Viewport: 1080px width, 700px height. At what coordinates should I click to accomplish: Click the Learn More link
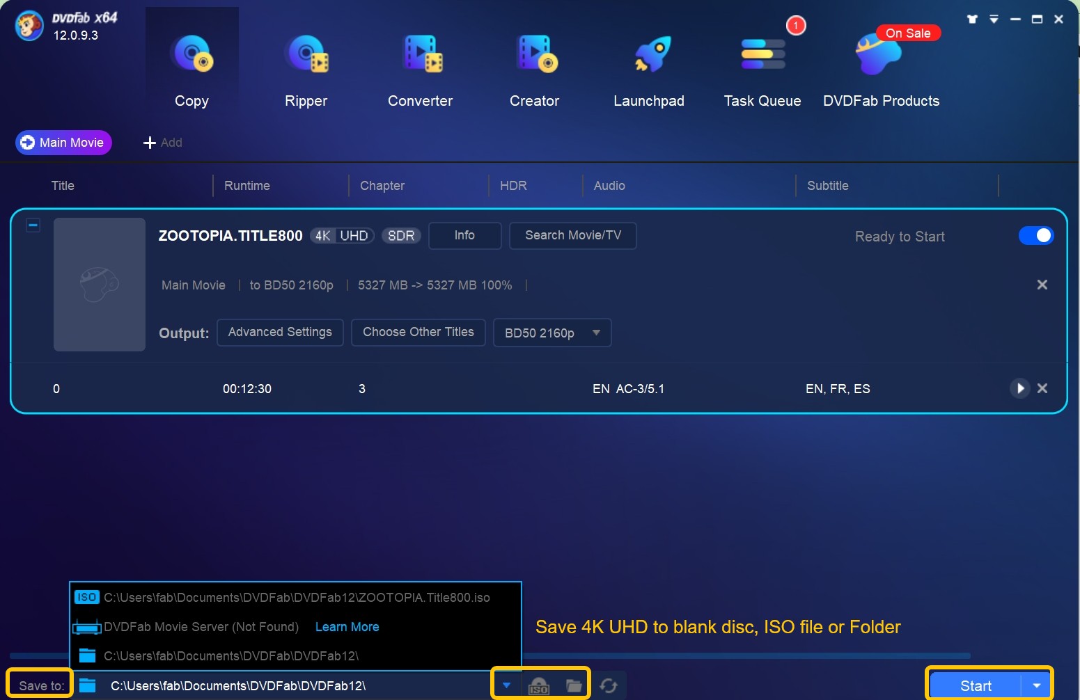[347, 627]
